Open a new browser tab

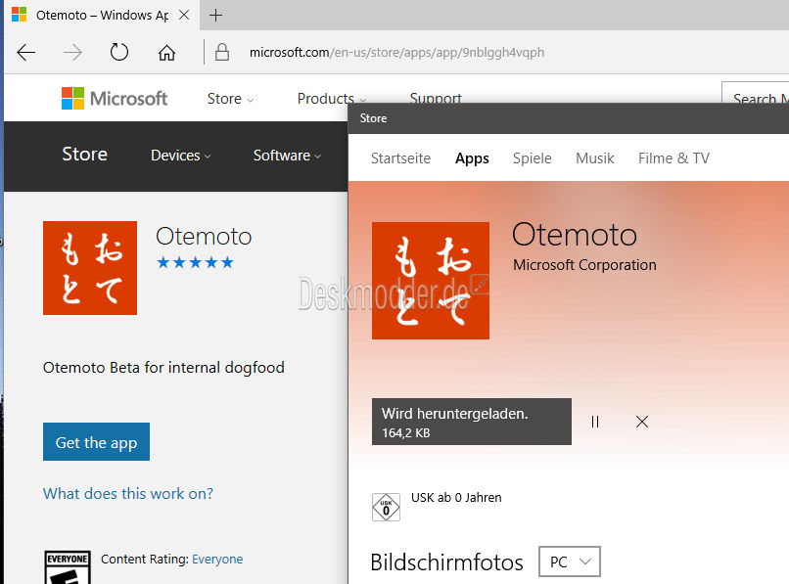click(x=215, y=15)
